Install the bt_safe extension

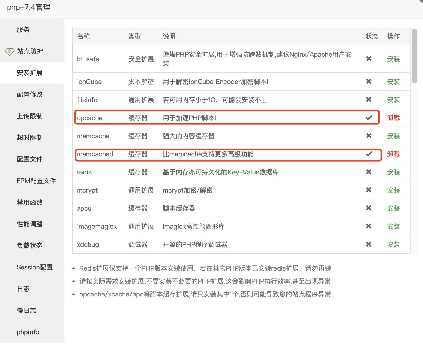(393, 59)
